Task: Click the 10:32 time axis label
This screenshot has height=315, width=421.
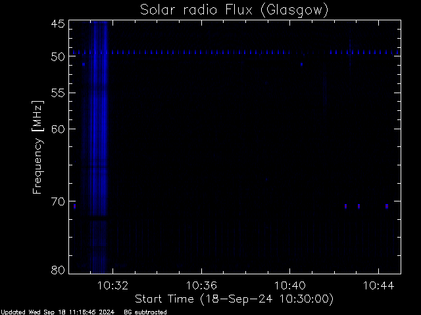Action: (112, 285)
